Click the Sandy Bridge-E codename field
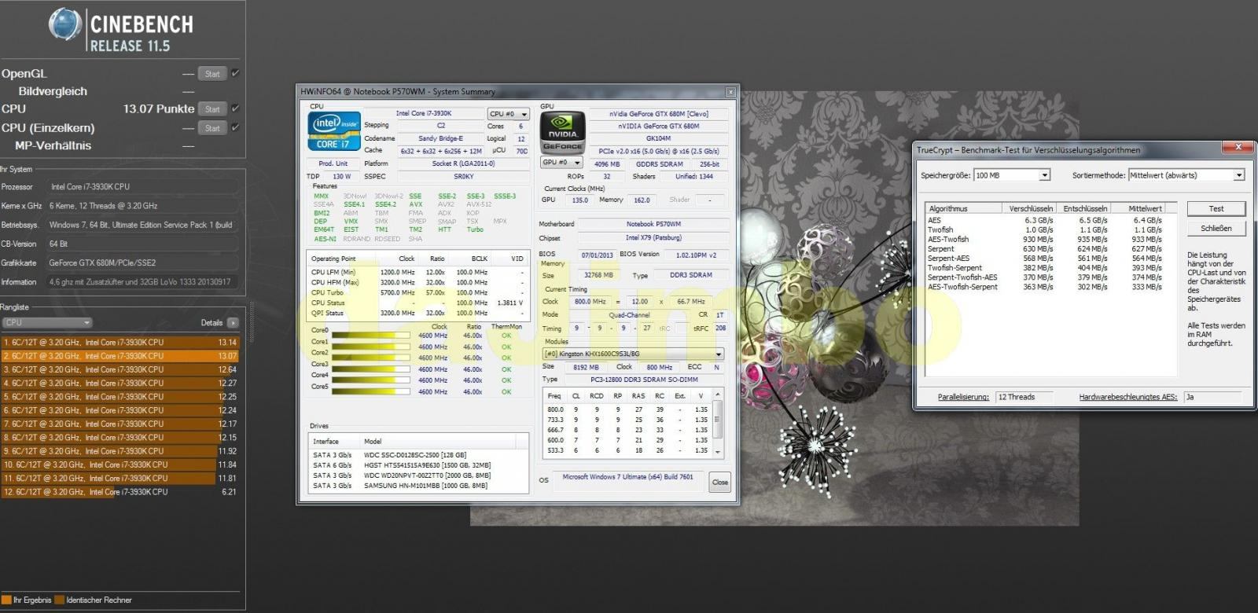1258x613 pixels. pos(440,138)
